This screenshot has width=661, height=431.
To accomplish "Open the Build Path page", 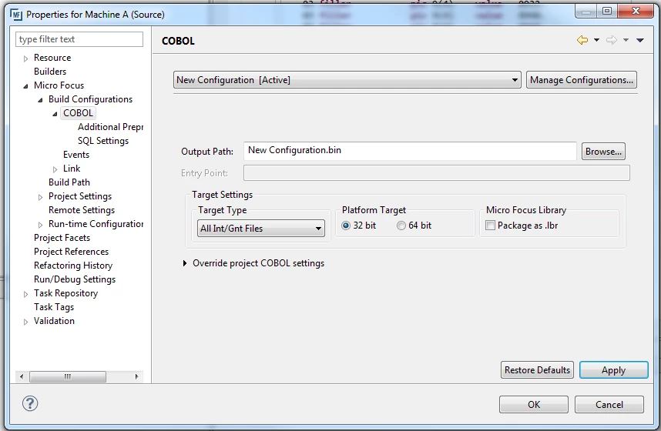I will pyautogui.click(x=69, y=182).
